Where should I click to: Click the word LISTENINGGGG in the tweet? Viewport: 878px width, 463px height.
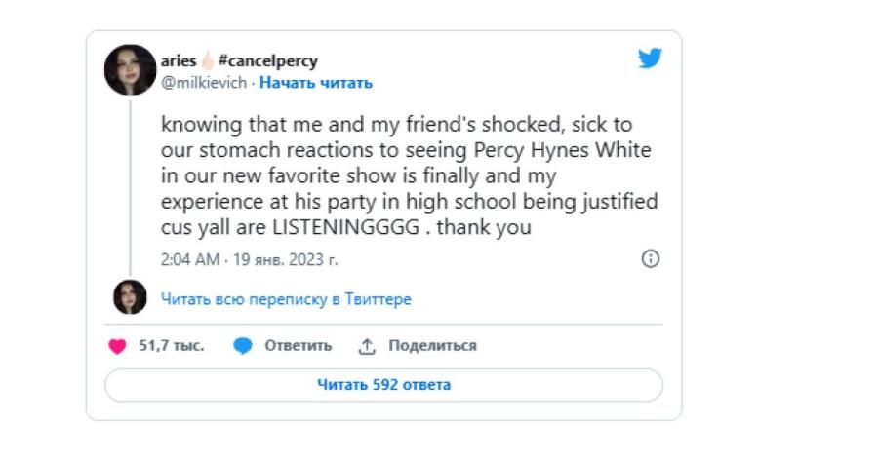346,227
